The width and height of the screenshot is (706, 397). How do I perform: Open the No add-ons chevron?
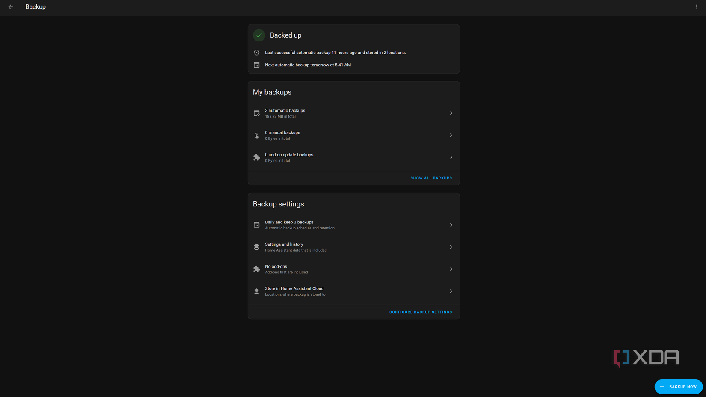(x=451, y=269)
